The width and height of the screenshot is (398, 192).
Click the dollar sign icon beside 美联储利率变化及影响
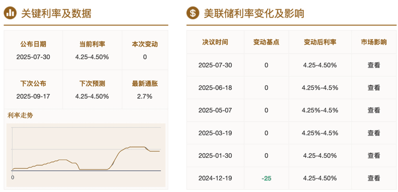click(193, 13)
